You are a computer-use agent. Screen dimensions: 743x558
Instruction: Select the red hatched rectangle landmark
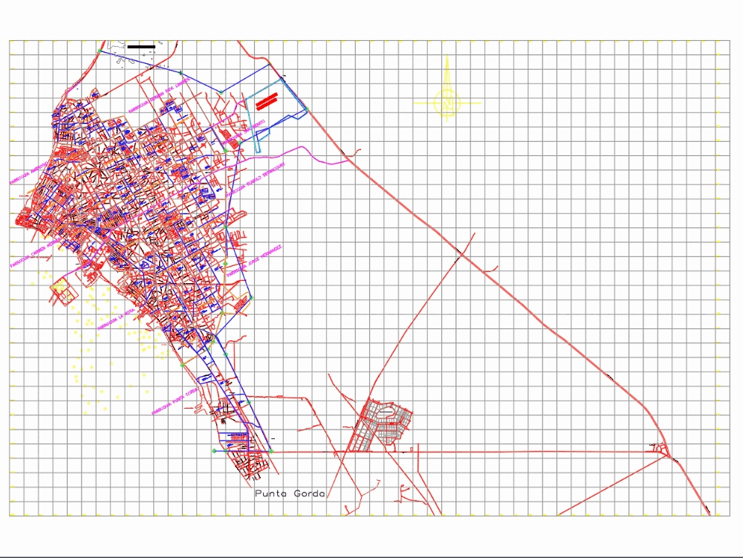266,100
